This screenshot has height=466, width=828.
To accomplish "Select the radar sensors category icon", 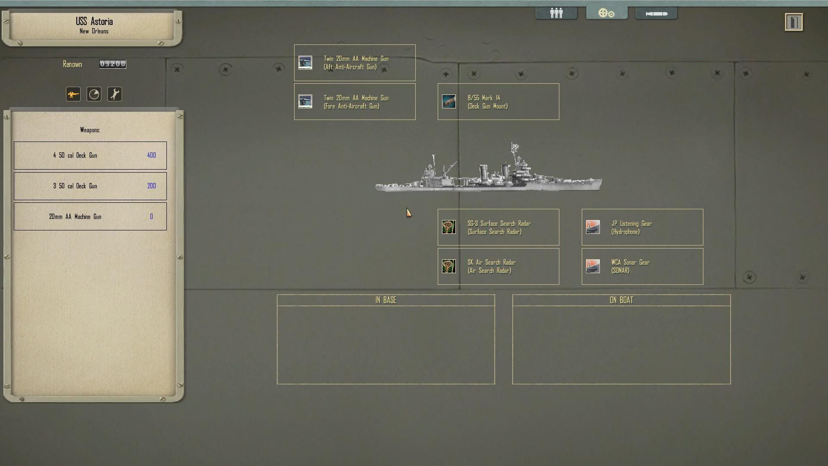I will (94, 94).
